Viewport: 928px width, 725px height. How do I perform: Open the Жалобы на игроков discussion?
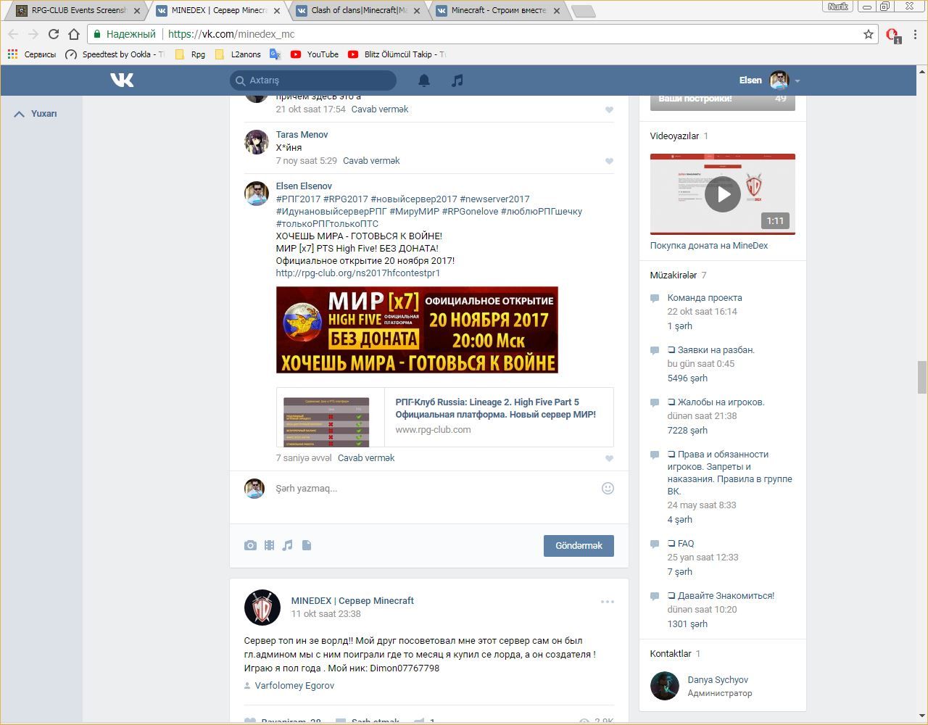(716, 402)
